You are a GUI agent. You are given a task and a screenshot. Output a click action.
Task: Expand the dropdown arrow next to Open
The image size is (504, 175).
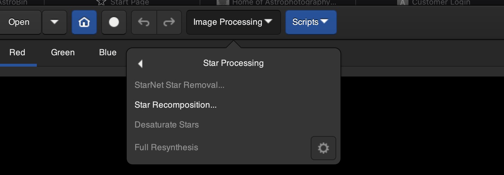(x=54, y=22)
